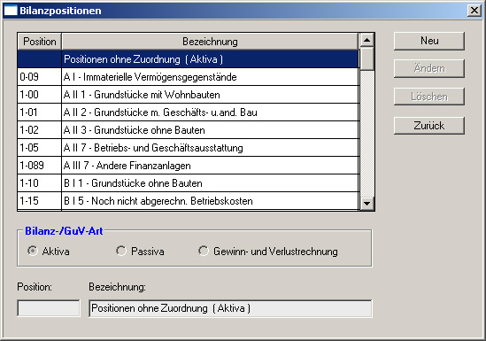Image resolution: width=486 pixels, height=341 pixels.
Task: Close the Bilanzpositionen dialog with the X
Action: [474, 11]
